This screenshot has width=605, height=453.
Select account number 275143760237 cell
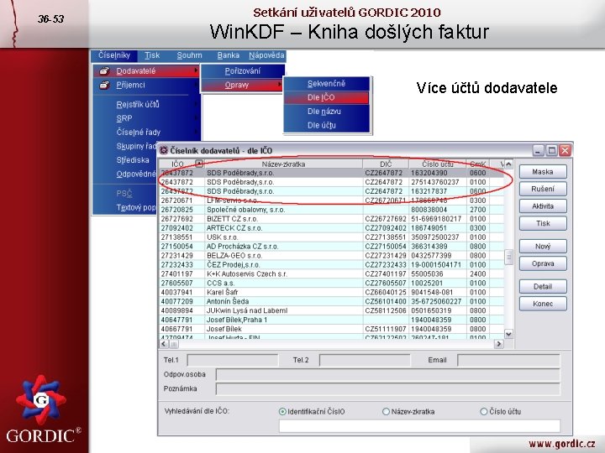tap(438, 182)
